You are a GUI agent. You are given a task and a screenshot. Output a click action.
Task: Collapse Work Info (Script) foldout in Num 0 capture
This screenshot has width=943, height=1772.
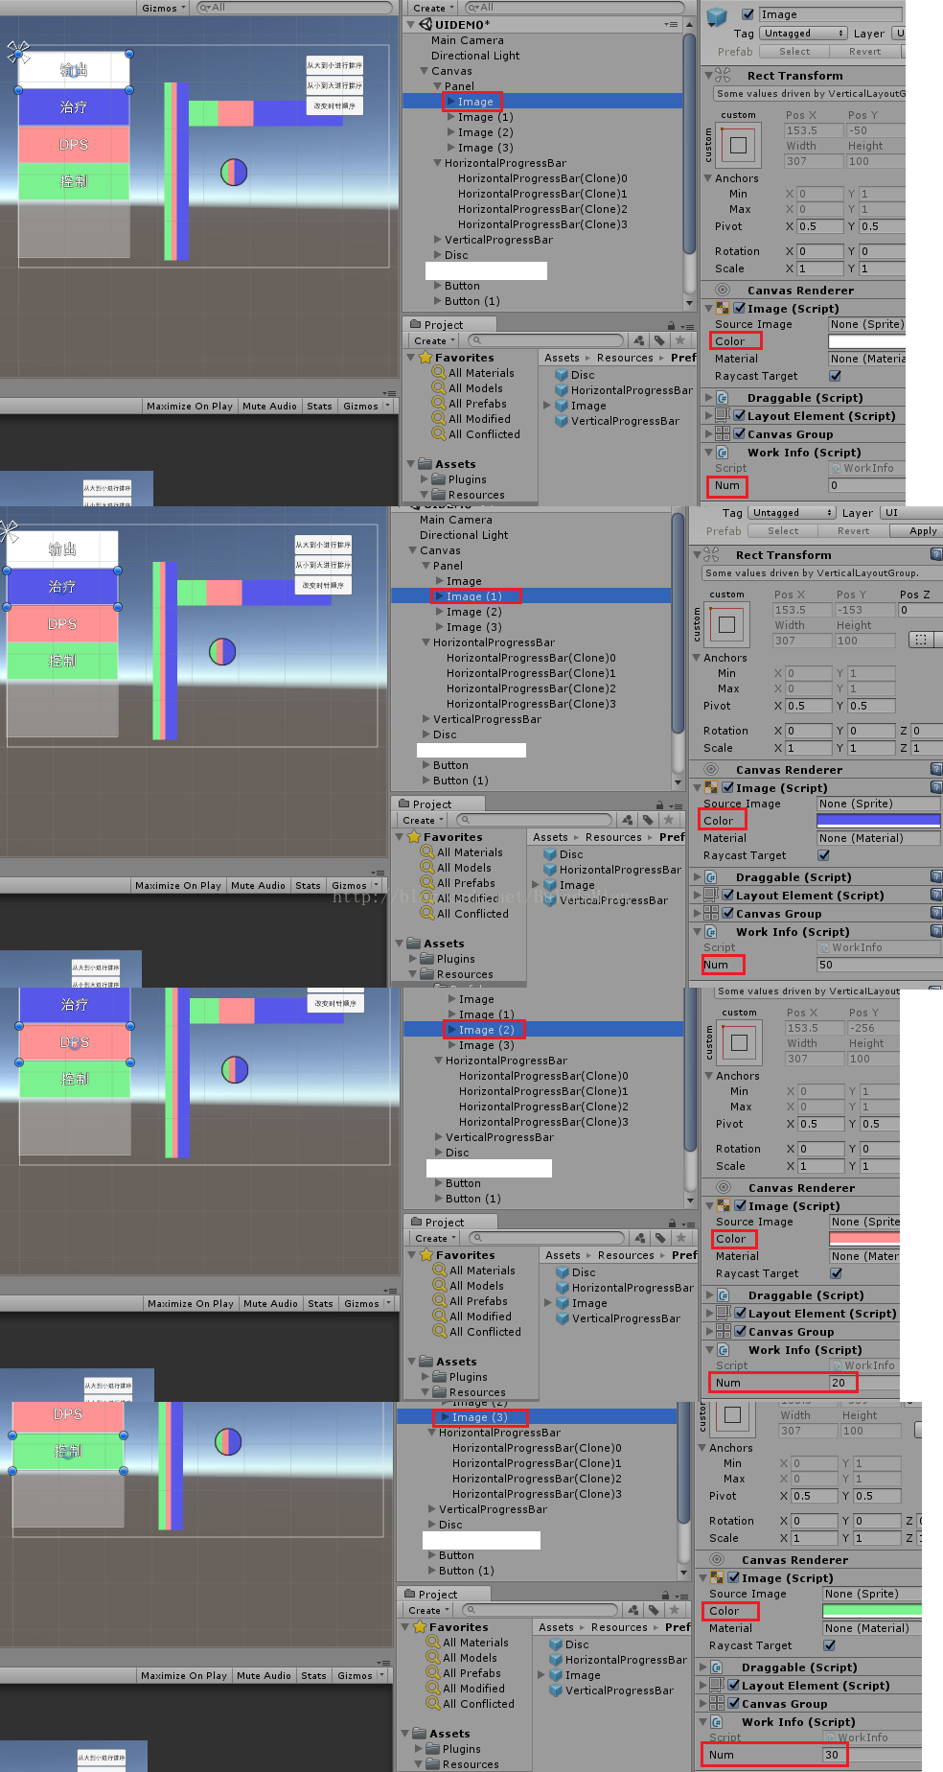(708, 453)
